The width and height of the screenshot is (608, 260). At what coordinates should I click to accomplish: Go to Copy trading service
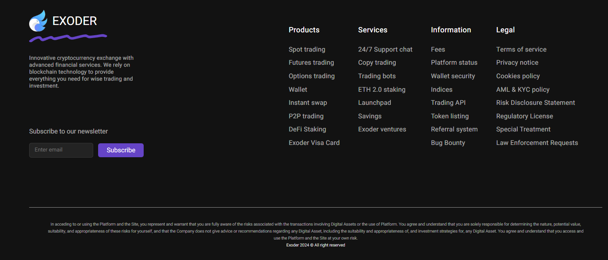tap(377, 63)
